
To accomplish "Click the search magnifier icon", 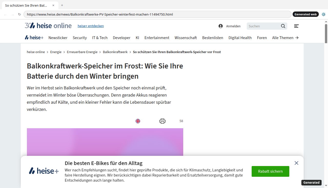I will pos(283,26).
